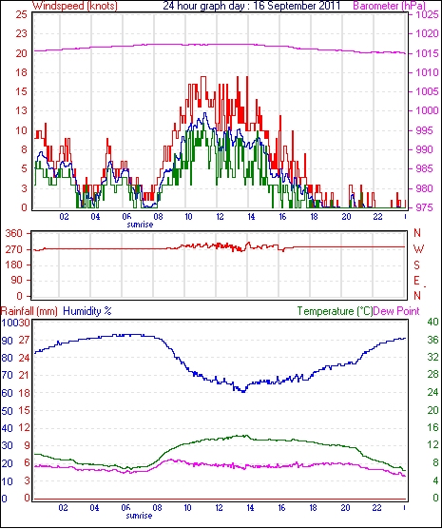Click the 25 knots value on the windspeed axis
The width and height of the screenshot is (442, 529).
[x=21, y=15]
